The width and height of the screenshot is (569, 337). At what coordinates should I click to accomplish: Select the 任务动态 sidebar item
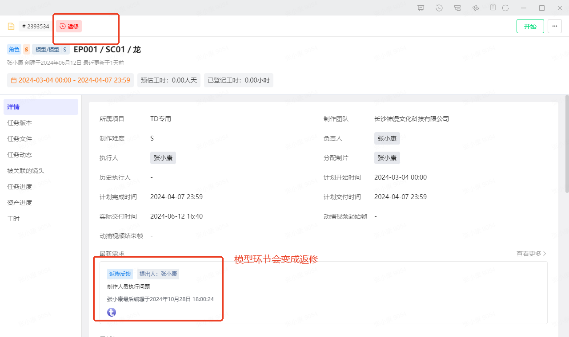(20, 155)
